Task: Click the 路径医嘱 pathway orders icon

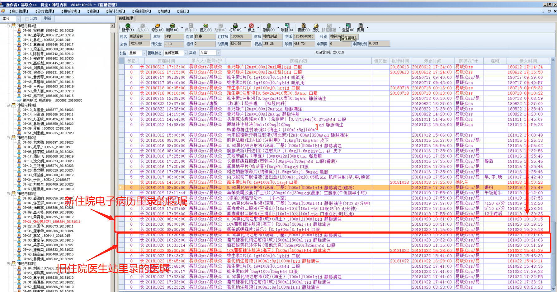Action: [329, 26]
